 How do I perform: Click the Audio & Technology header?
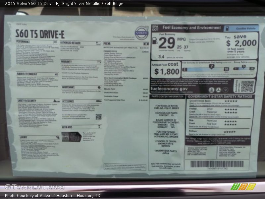[x=27, y=74]
